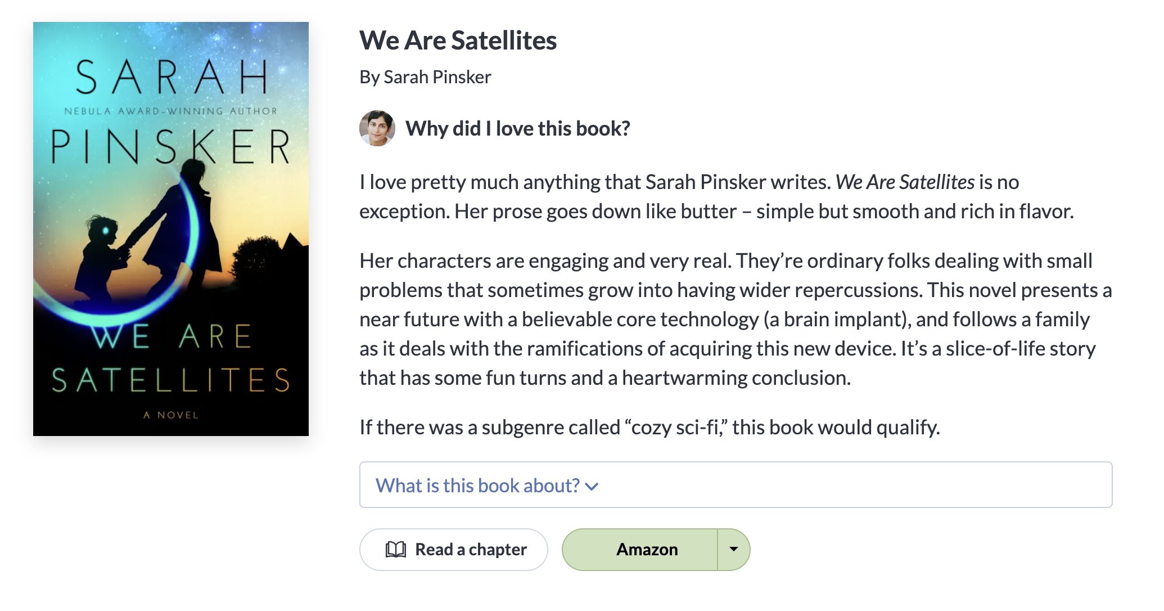Click the word "SATELLITES" on the book cover
This screenshot has width=1164, height=611.
171,380
